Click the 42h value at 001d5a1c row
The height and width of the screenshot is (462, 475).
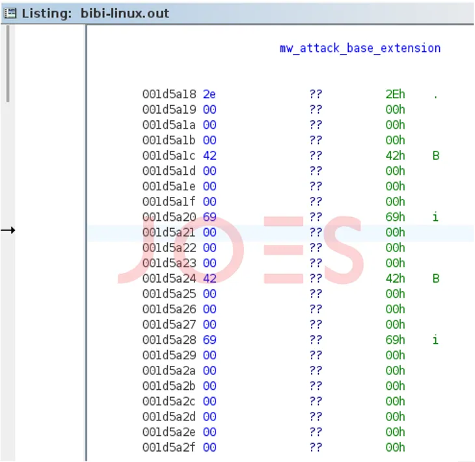point(395,156)
